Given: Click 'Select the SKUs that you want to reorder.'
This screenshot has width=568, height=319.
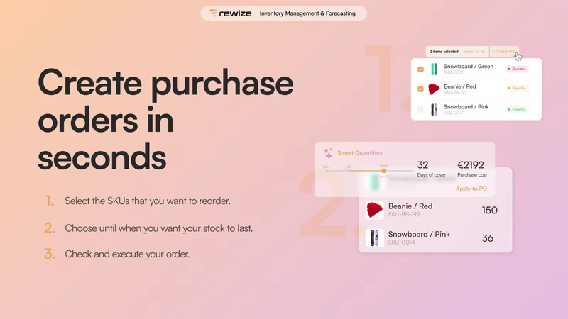Looking at the screenshot, I should [148, 201].
